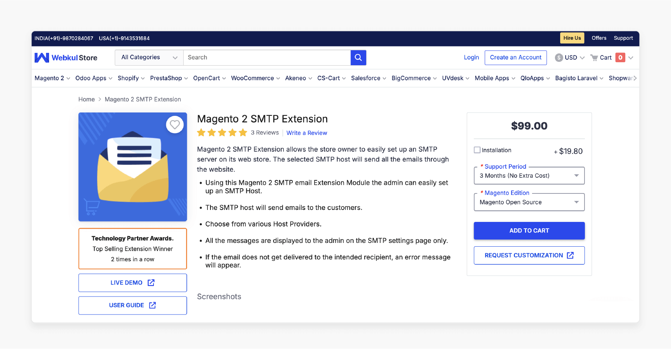Click the $99.00 price text
Viewport: 671px width, 349px height.
[x=529, y=126]
